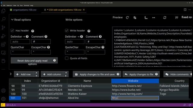Click help icon beside read Comment
This screenshot has width=193, height=108.
46,37
